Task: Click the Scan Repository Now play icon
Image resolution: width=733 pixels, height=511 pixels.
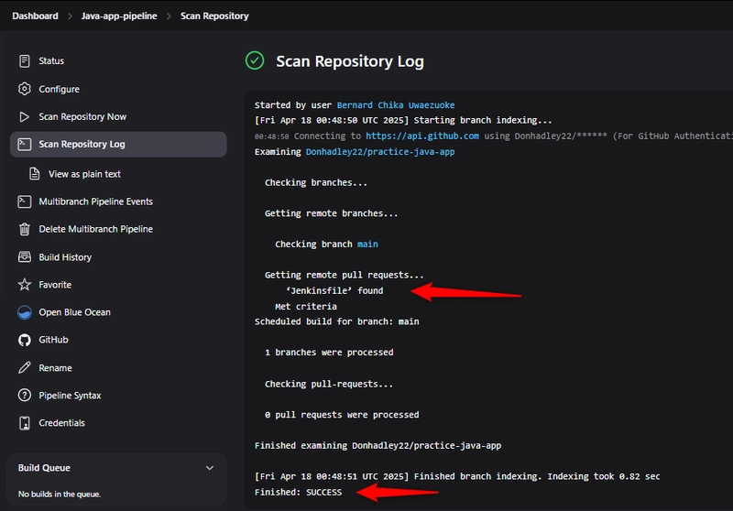Action: coord(25,117)
